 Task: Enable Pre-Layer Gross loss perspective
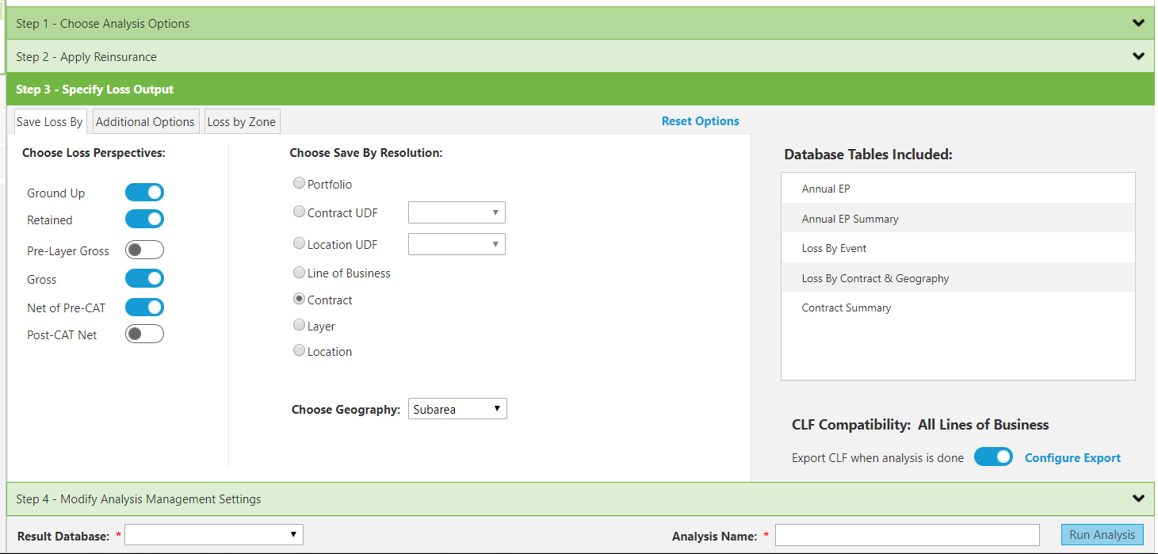144,250
